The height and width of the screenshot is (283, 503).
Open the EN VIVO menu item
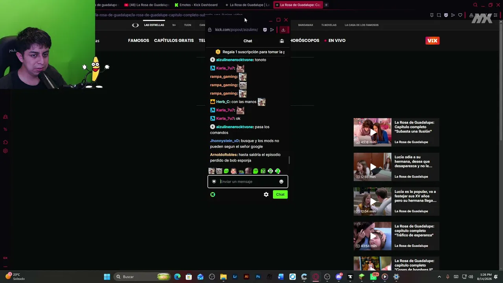(x=335, y=40)
